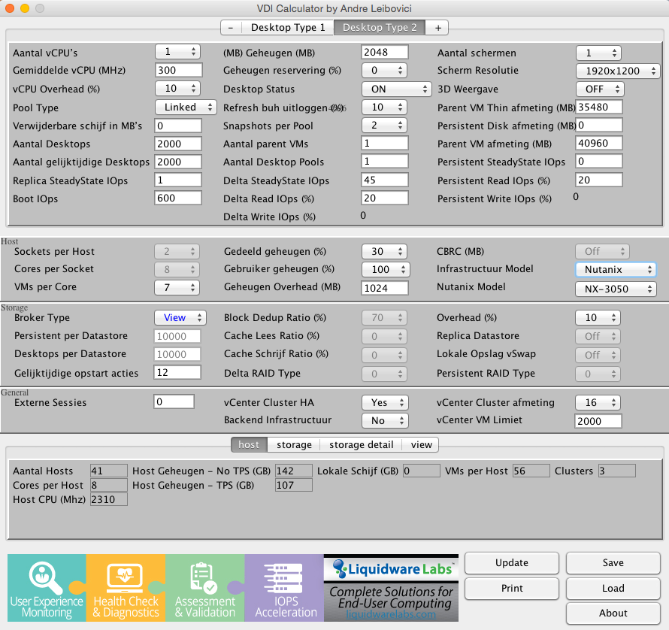Edit Parent VM afmeting (MB) field
Screen dimensions: 669x630
coord(599,143)
